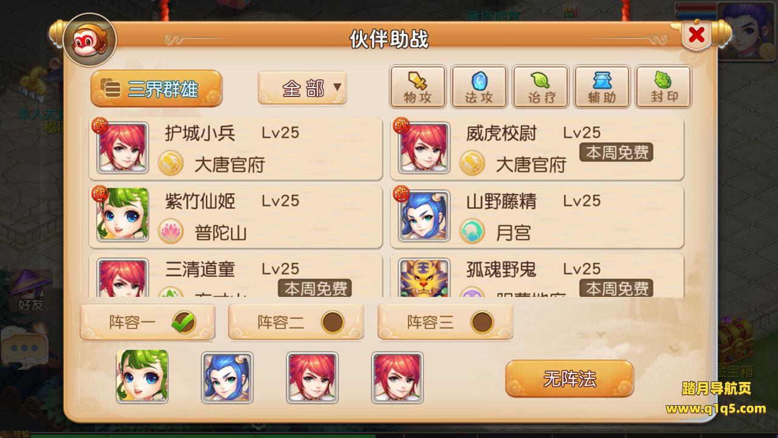This screenshot has width=778, height=438.
Task: Choose the 山野藤精 partner entry
Action: pyautogui.click(x=537, y=217)
